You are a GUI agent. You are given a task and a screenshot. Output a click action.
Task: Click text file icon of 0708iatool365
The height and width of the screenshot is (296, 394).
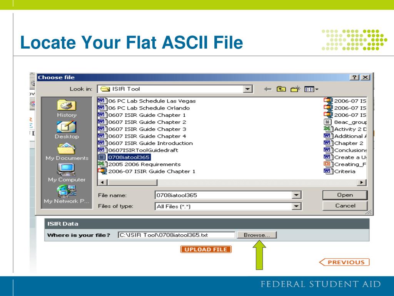[x=102, y=157]
